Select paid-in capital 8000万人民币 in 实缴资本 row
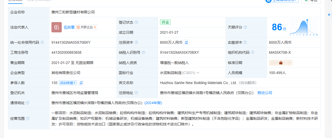332x138 pixels. pos(280,42)
